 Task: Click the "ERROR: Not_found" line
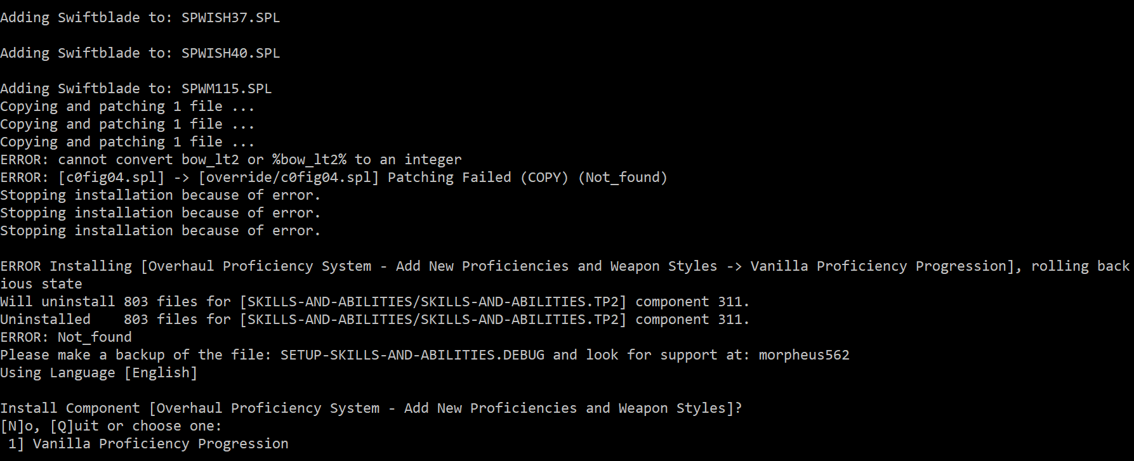66,337
